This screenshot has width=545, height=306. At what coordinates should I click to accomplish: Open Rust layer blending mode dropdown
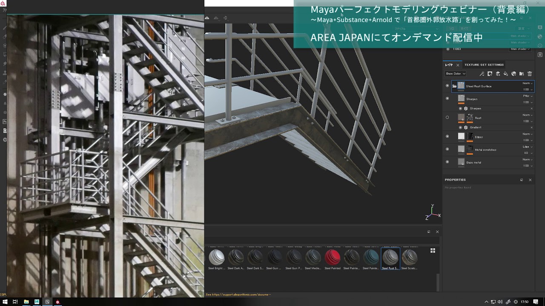coord(528,115)
